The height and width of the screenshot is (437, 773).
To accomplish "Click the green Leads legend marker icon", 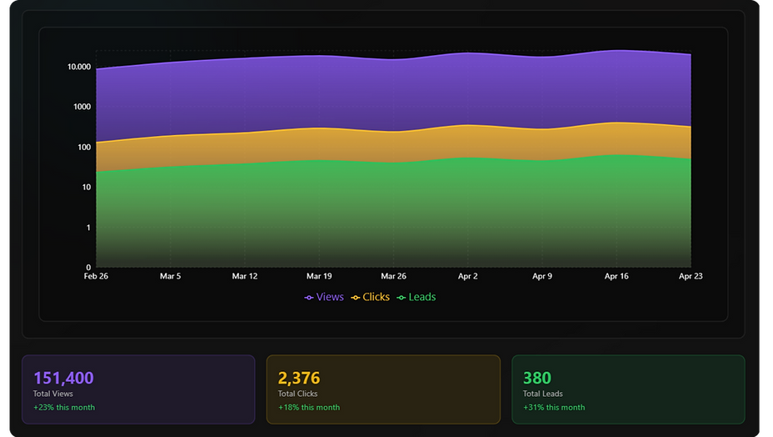I will point(401,298).
